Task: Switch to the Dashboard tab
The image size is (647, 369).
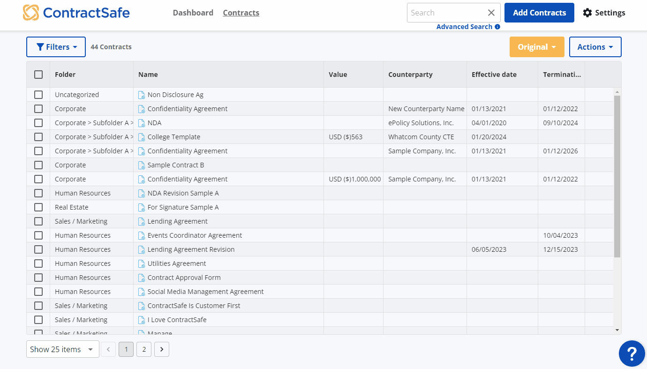Action: 193,13
